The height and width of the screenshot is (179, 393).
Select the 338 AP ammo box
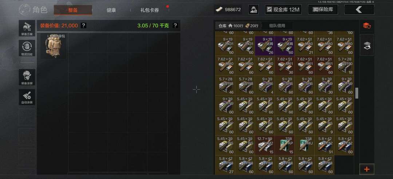(285, 145)
